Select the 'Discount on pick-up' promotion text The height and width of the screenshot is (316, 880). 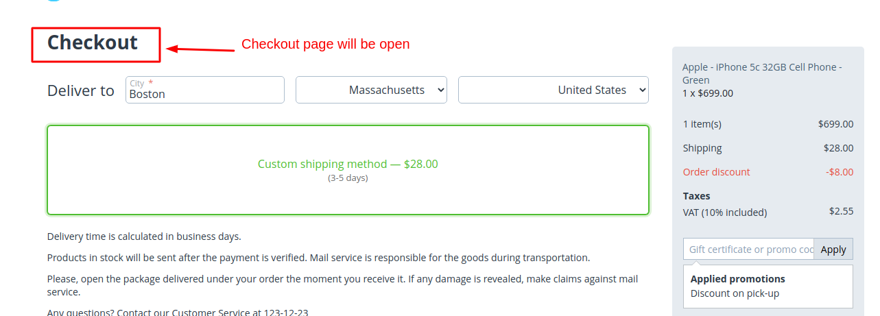(735, 293)
